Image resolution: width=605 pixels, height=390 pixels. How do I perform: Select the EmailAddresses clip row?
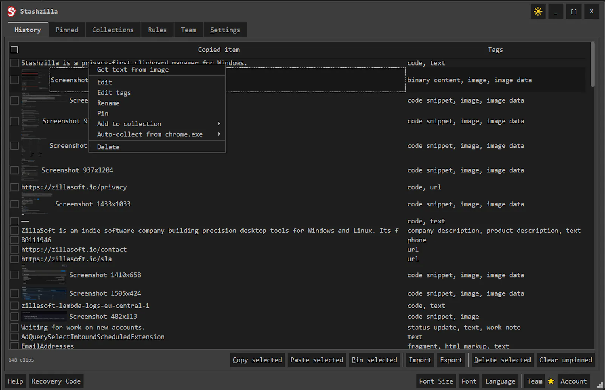[48, 346]
